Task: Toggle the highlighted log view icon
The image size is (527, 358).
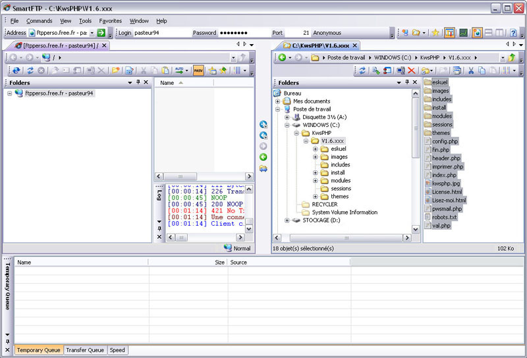Action: click(x=477, y=33)
